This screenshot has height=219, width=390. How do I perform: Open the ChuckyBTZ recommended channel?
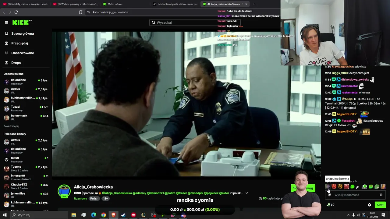tap(26, 186)
